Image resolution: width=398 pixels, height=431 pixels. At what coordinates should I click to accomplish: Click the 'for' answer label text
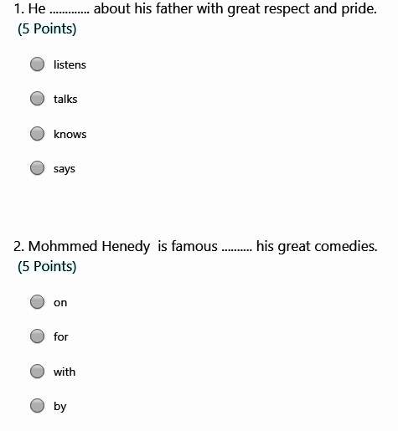(61, 336)
